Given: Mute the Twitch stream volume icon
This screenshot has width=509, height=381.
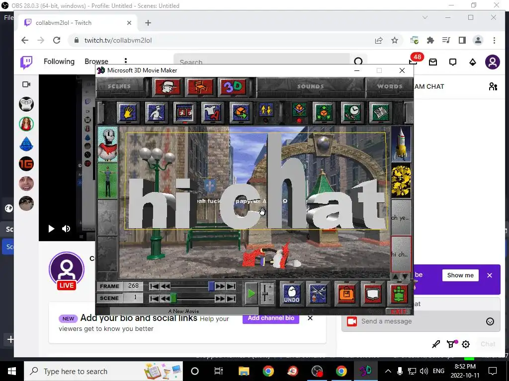Looking at the screenshot, I should (66, 229).
